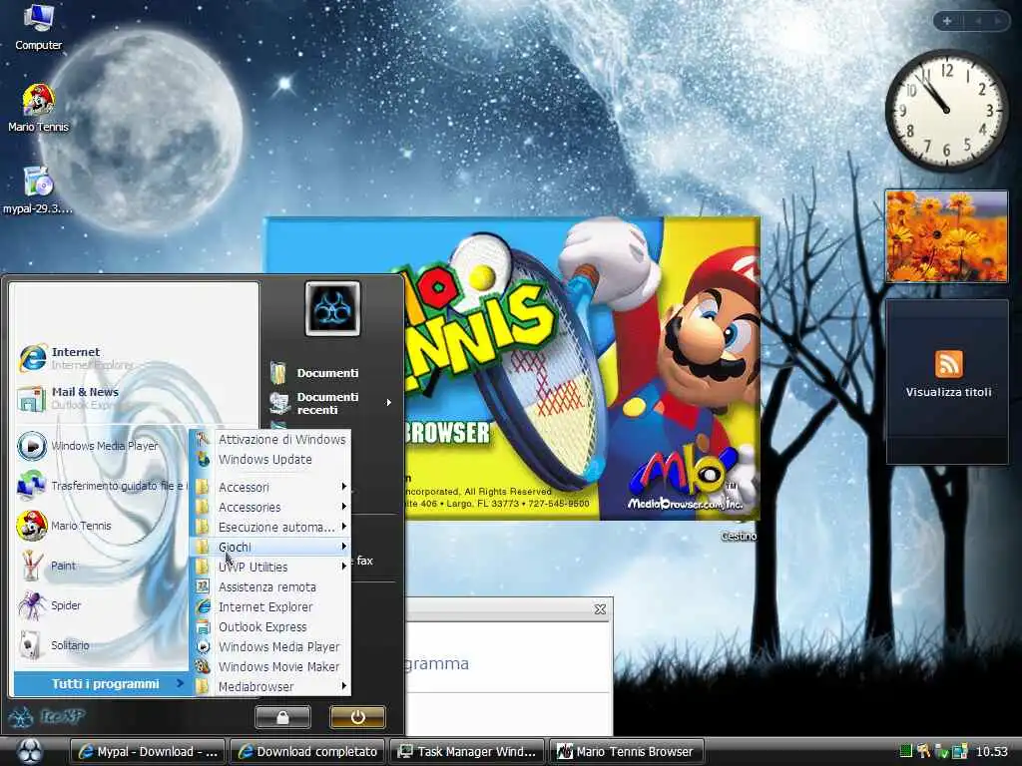
Task: Close the dialog behind the Start menu
Action: coord(600,609)
